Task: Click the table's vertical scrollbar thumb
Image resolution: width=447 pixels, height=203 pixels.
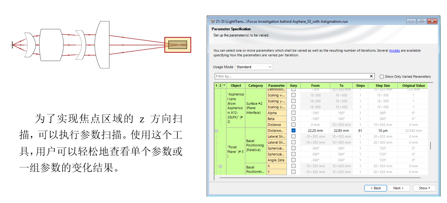Action: (x=430, y=146)
